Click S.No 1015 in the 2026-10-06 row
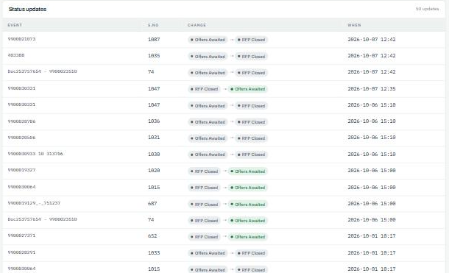This screenshot has width=449, height=273. 154,188
